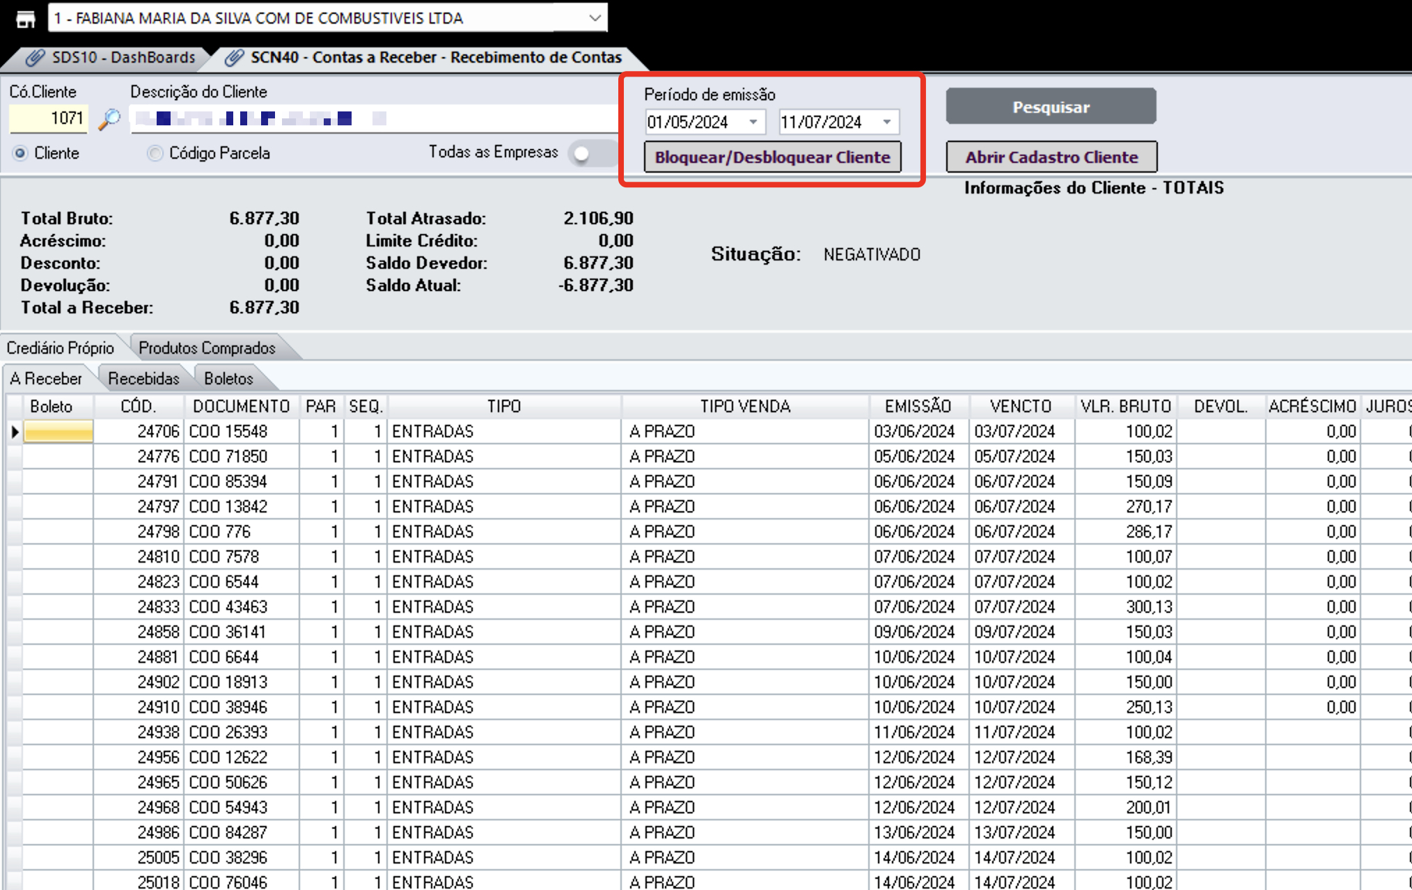
Task: Switch to the SDS10 - DashBoards tab
Action: tap(112, 58)
